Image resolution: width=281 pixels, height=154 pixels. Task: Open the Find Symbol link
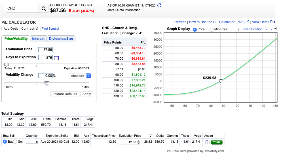[50, 29]
